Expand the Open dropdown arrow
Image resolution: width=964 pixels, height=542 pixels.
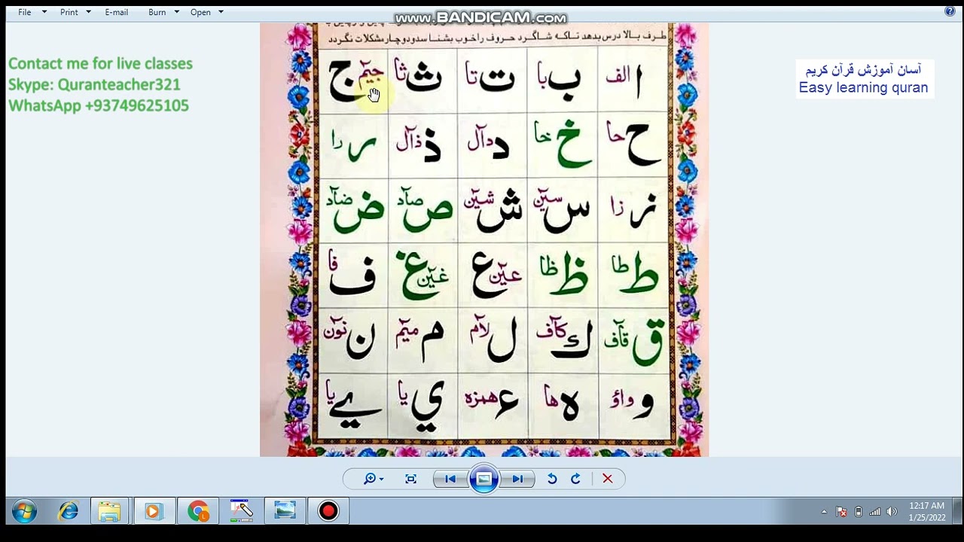coord(221,12)
